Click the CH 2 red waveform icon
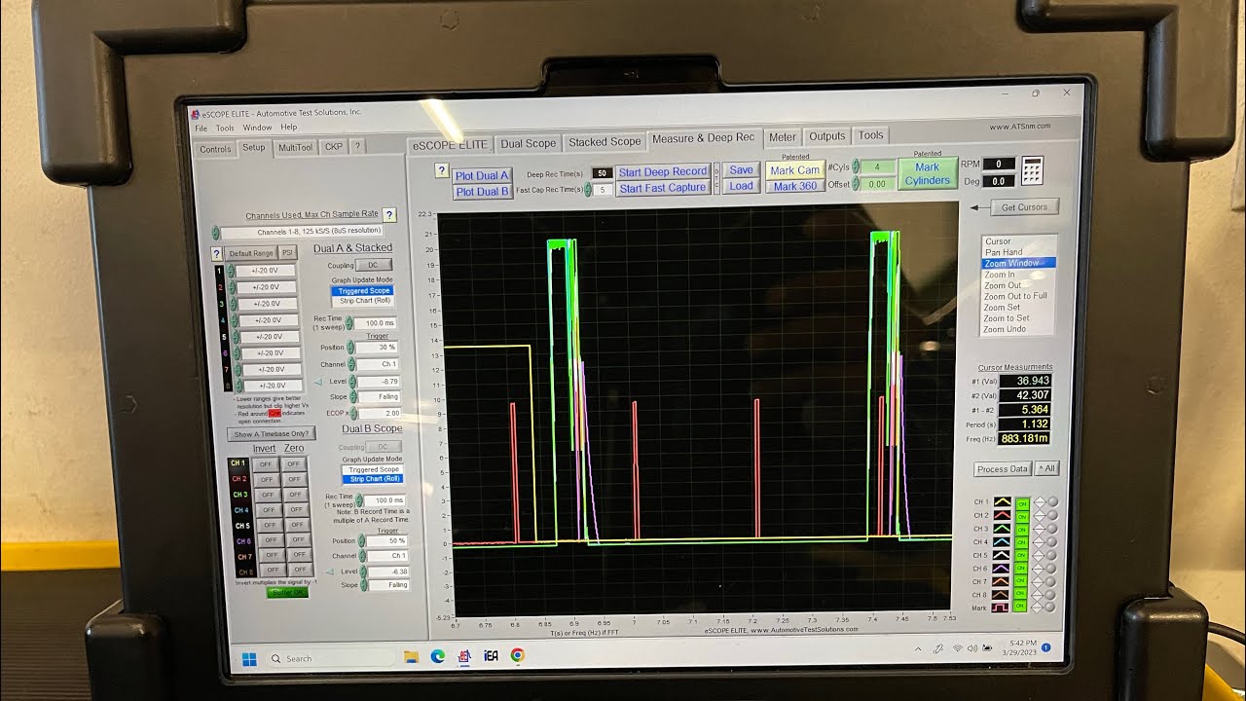The width and height of the screenshot is (1246, 701). (x=1003, y=515)
